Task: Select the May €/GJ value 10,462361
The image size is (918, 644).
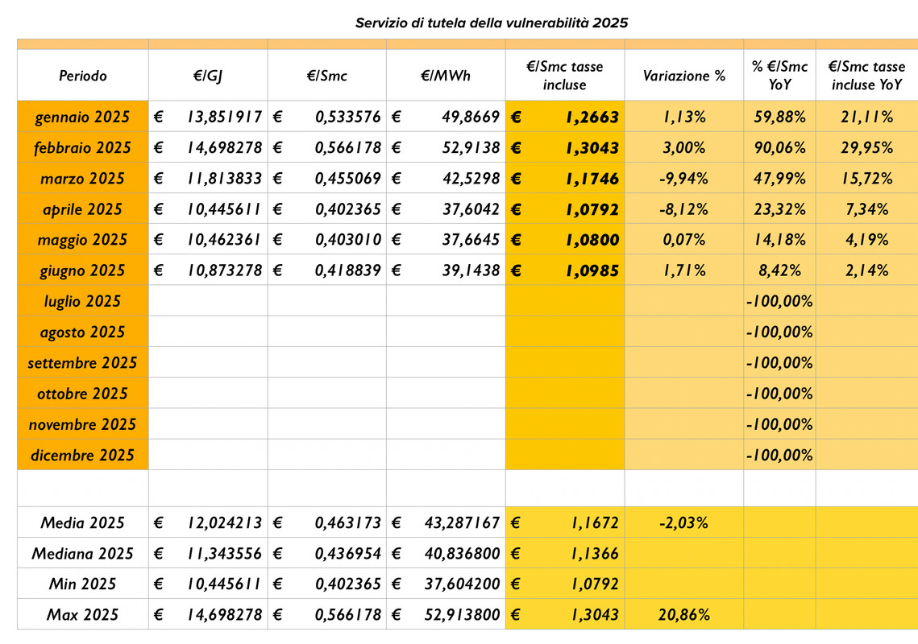Action: click(x=208, y=239)
